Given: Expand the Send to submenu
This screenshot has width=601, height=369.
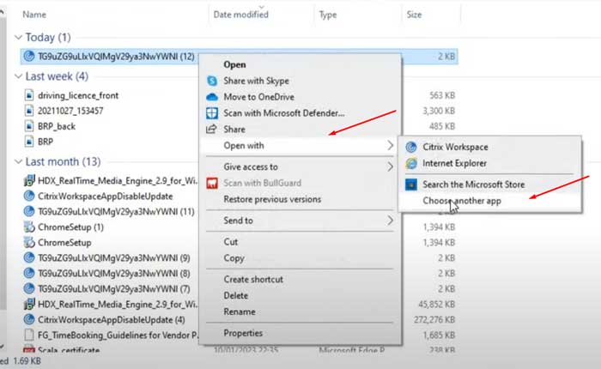Looking at the screenshot, I should (391, 221).
